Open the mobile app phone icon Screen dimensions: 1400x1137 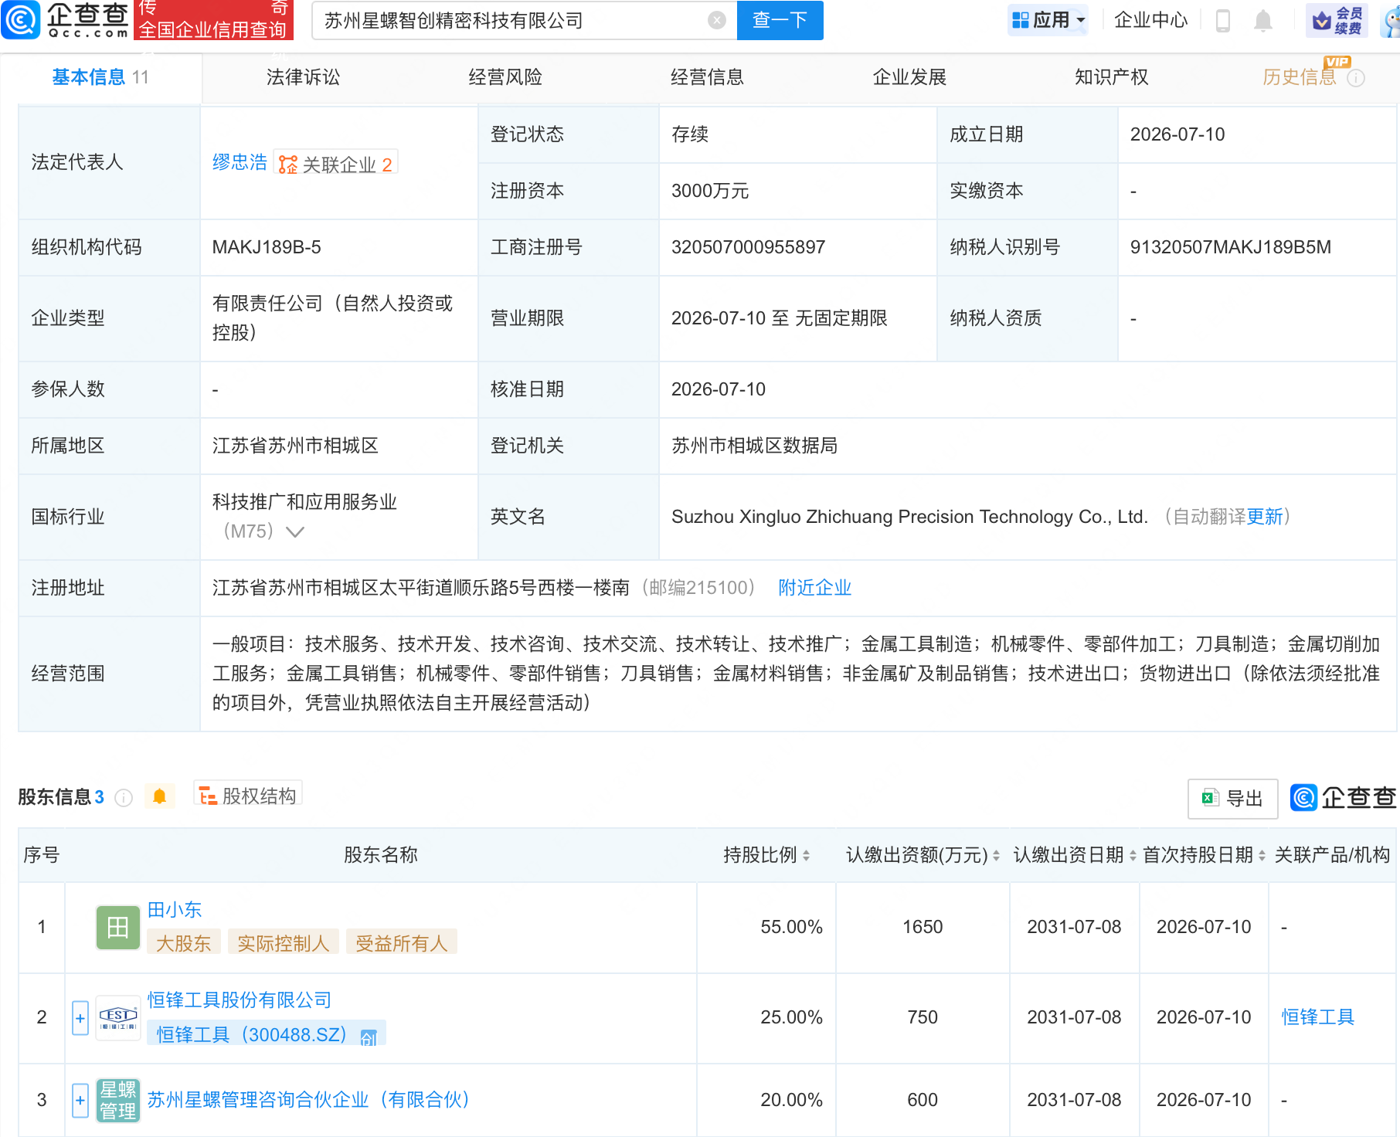coord(1223,20)
